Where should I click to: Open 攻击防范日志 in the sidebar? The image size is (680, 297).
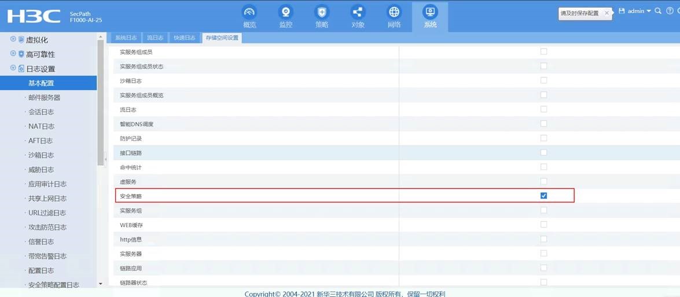[x=47, y=227]
